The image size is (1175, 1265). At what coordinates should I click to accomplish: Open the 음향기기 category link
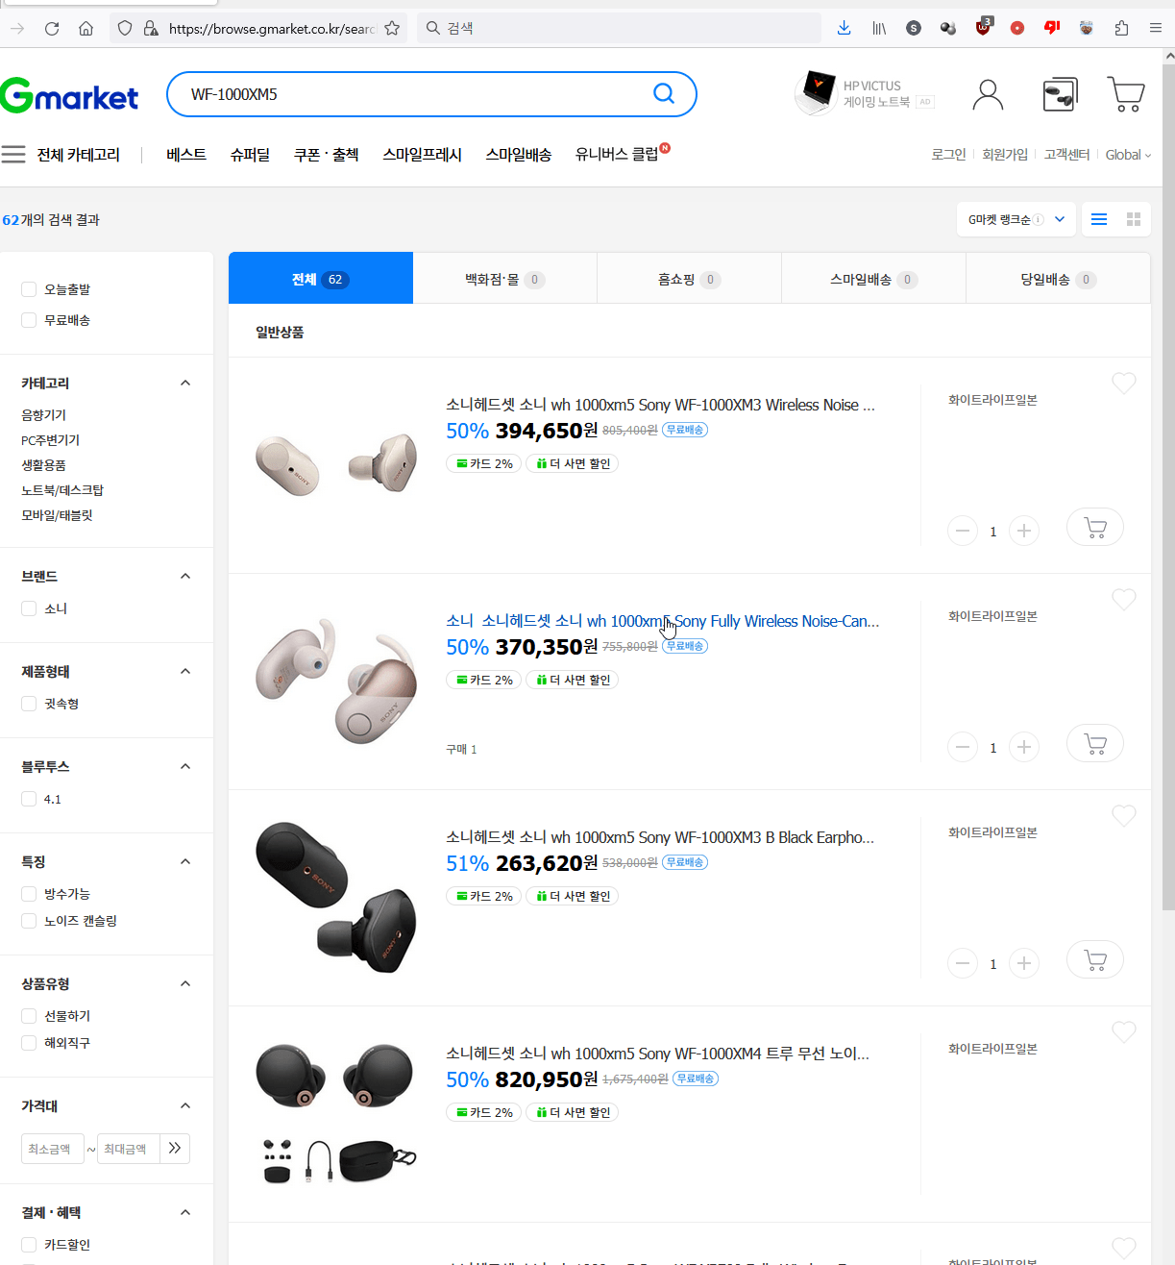44,415
